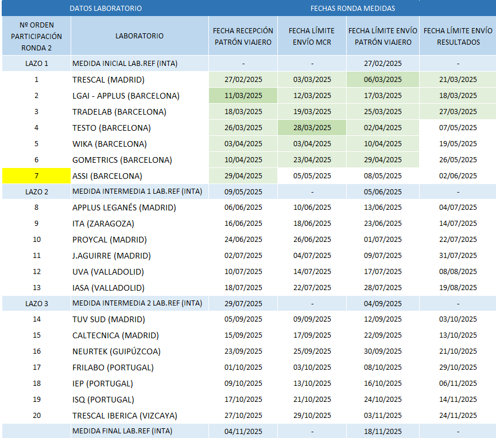
Task: Select the LABORATORIO column header
Action: tap(139, 36)
